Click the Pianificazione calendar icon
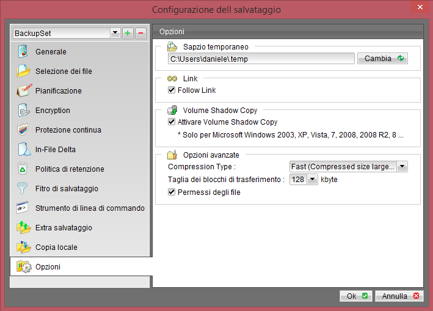This screenshot has width=433, height=311. (x=24, y=90)
